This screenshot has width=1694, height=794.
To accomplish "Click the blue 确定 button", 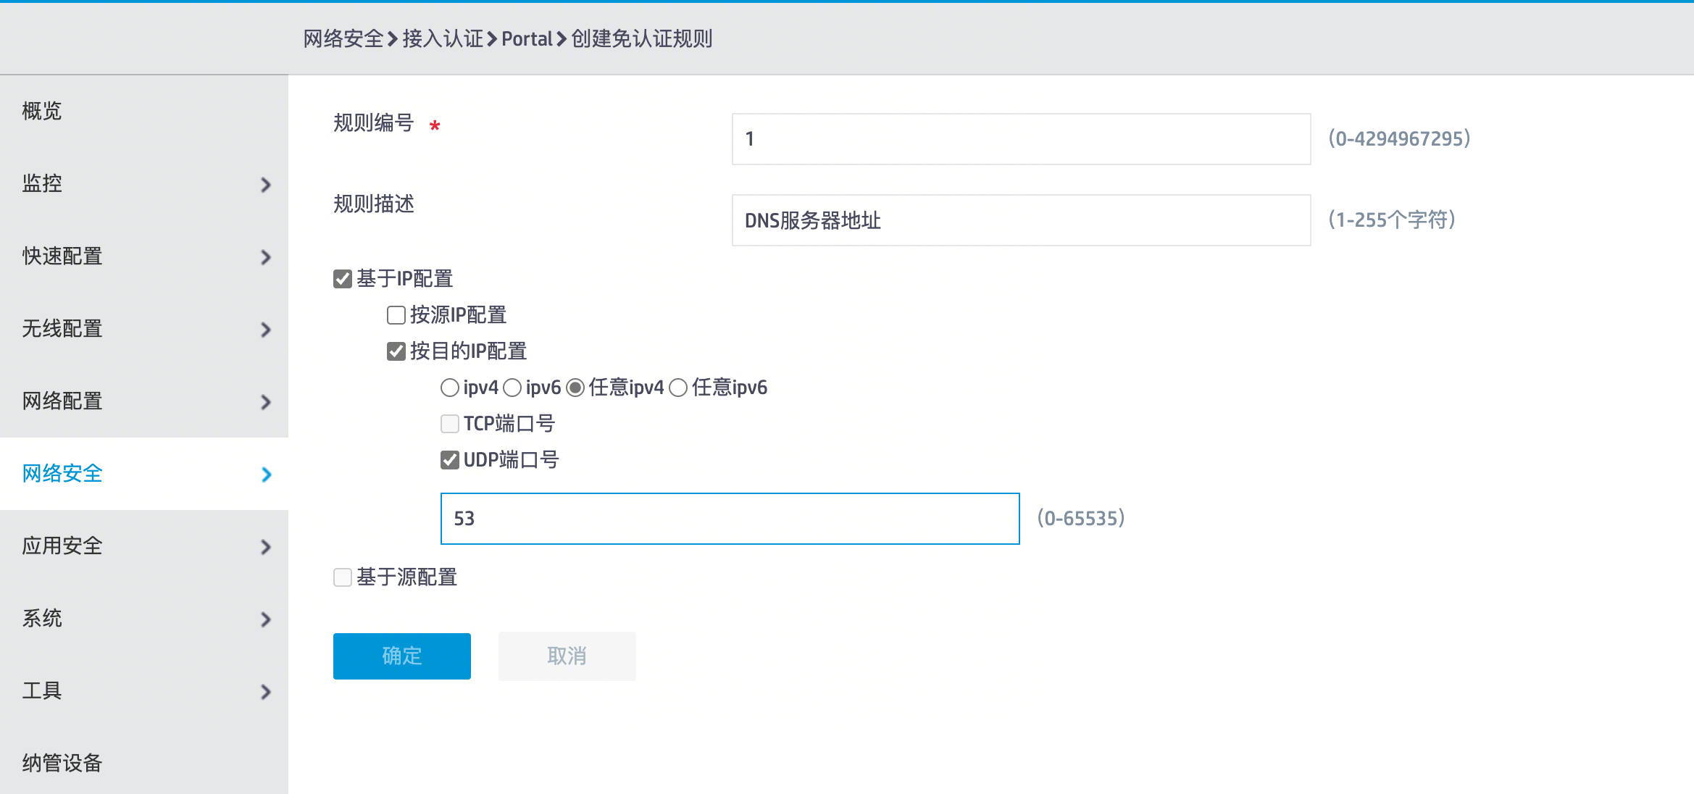I will click(x=402, y=656).
